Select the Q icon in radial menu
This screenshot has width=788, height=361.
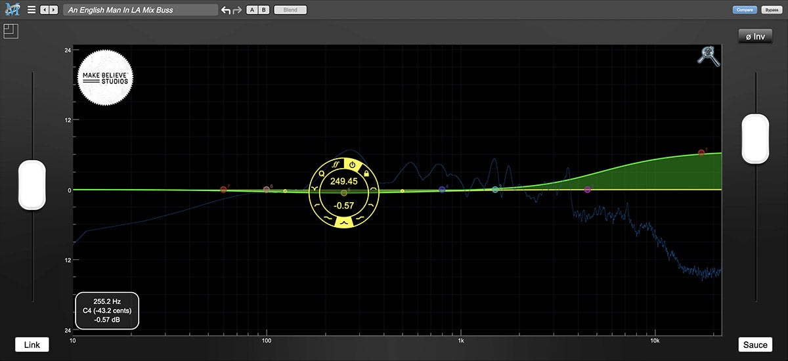pos(322,174)
